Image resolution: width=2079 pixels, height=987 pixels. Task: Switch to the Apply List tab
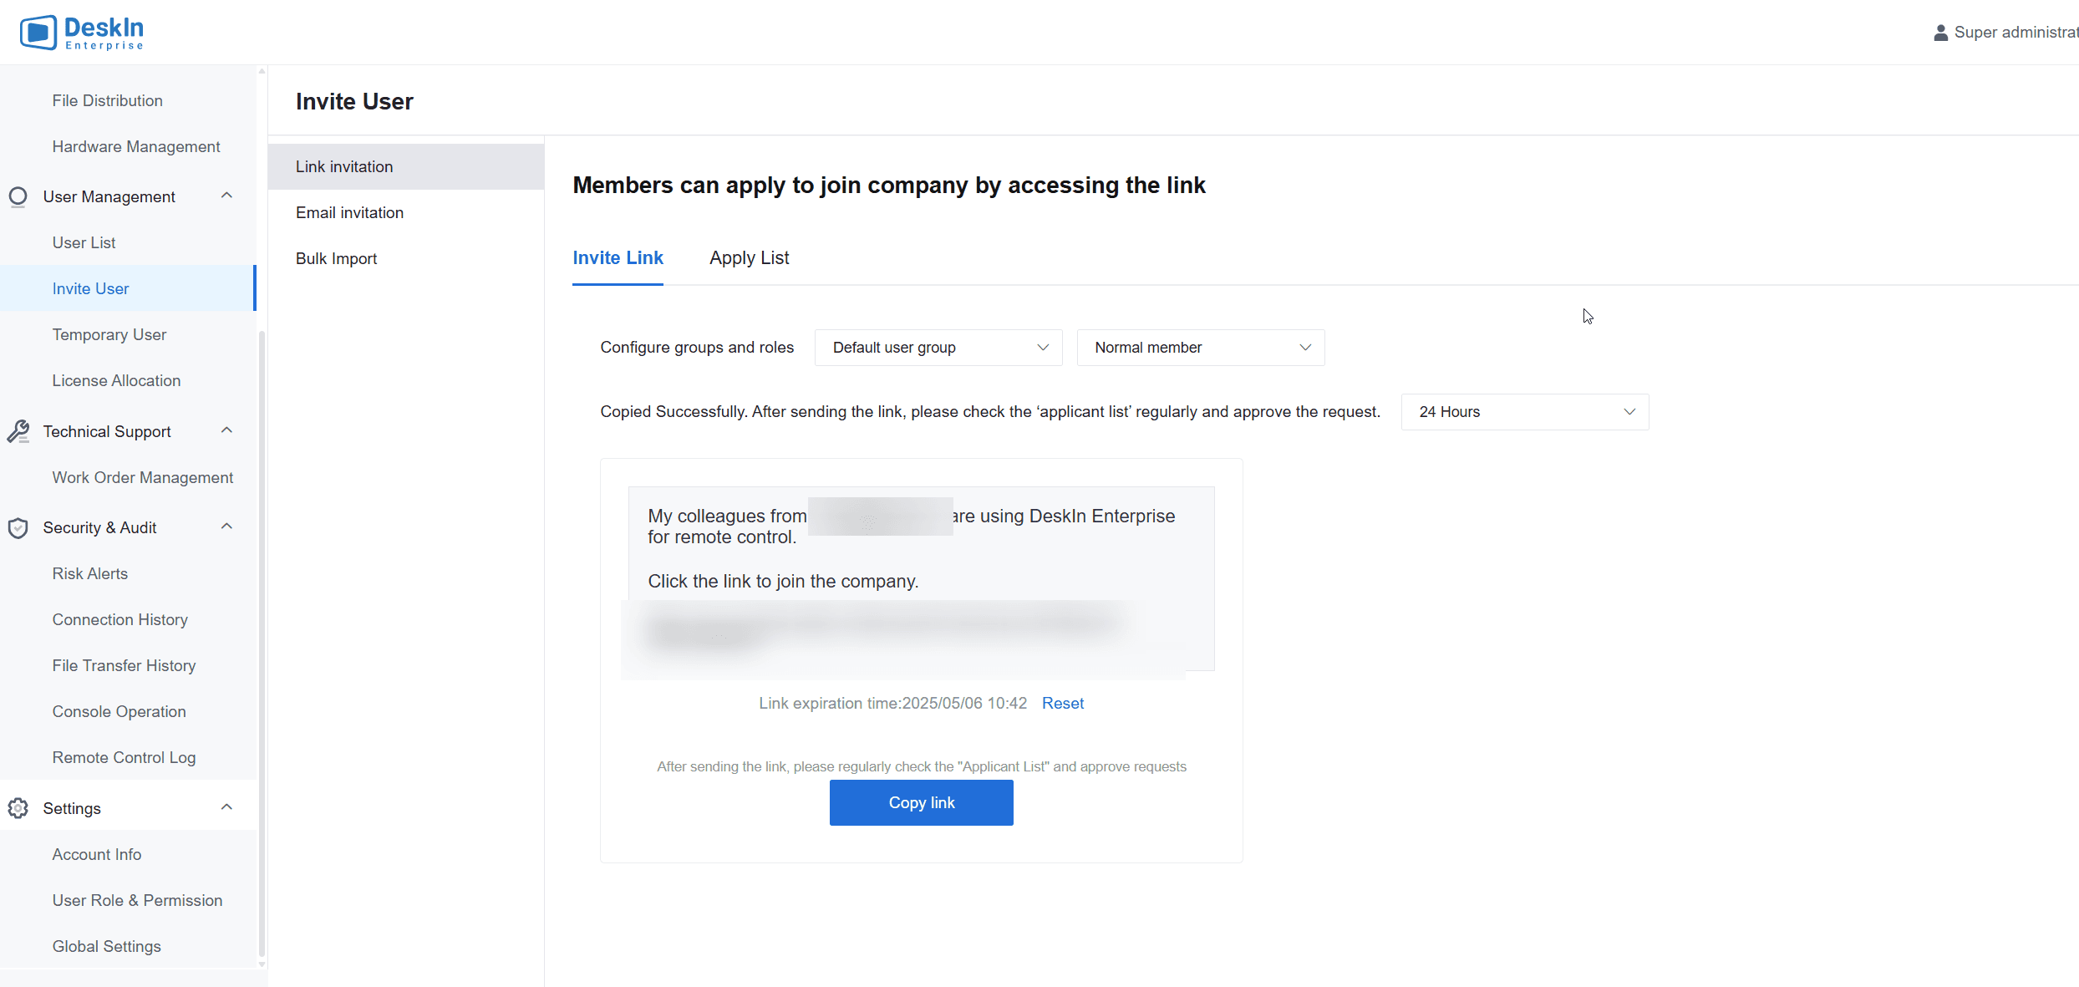[750, 258]
